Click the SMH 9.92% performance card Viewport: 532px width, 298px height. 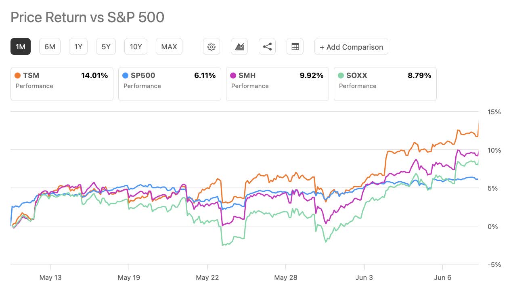tap(277, 84)
